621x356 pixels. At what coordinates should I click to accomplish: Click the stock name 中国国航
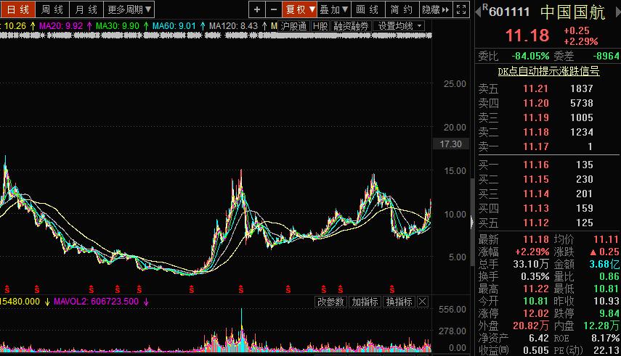pyautogui.click(x=572, y=12)
